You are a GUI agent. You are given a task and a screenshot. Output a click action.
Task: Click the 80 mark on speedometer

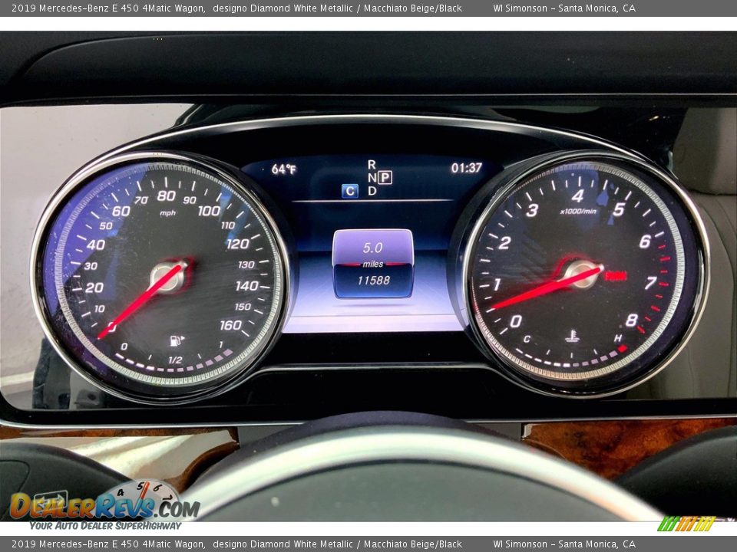click(x=166, y=195)
